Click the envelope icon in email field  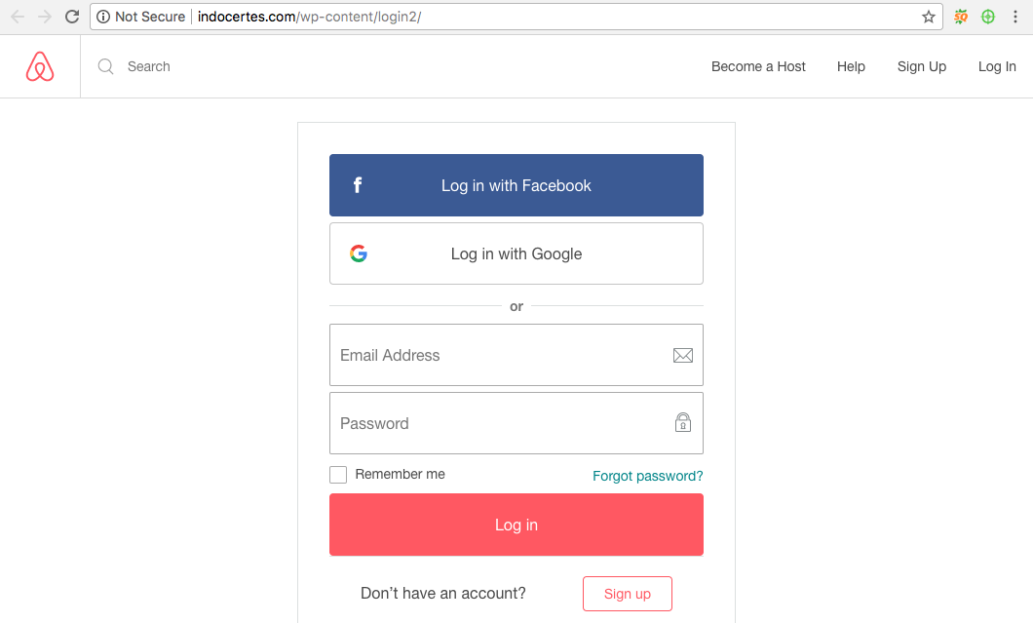(682, 355)
